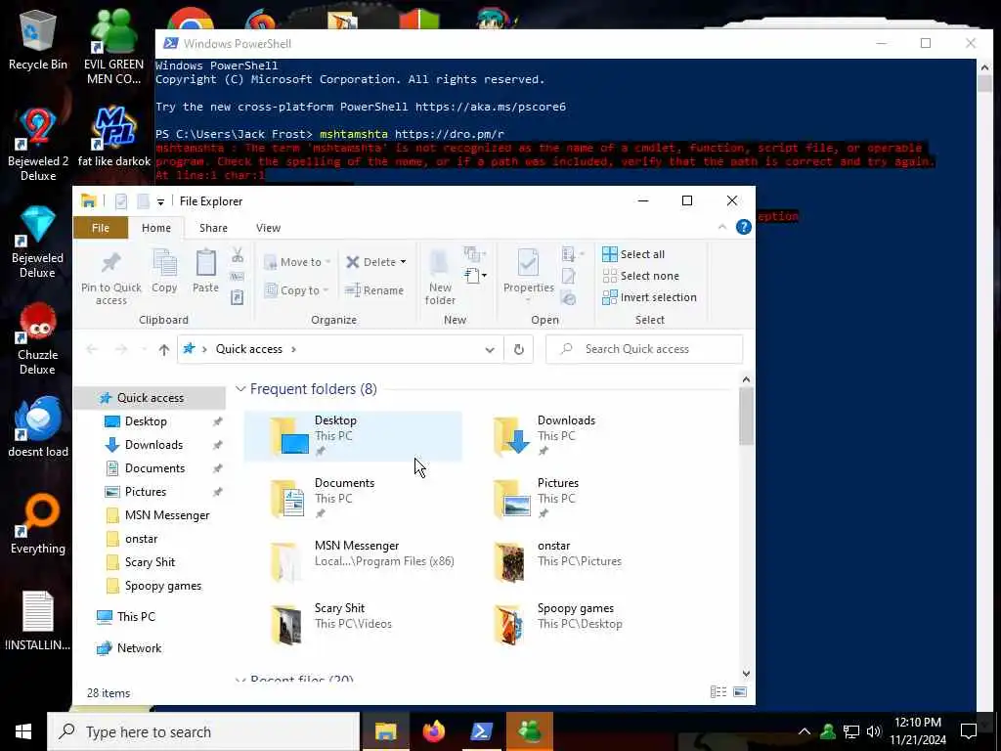The image size is (1001, 751).
Task: Select Quick access in navigation pane
Action: pos(150,398)
